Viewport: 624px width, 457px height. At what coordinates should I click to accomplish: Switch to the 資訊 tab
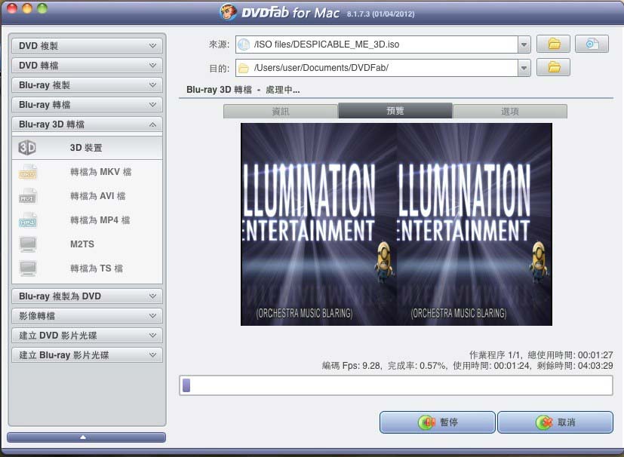280,111
